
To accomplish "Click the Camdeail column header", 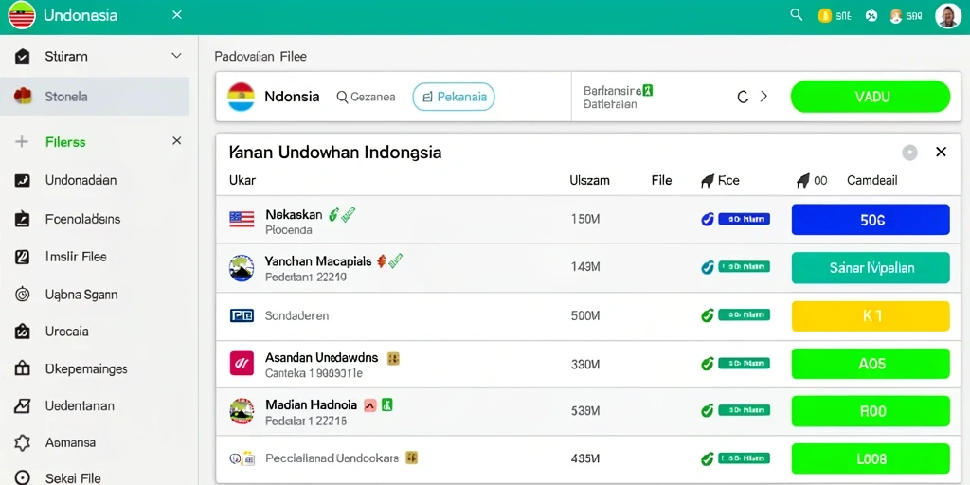I will (872, 181).
